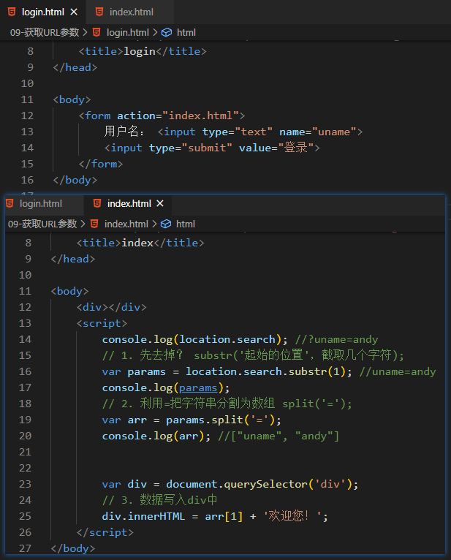451x560 pixels.
Task: Close the index.html tab in lower editor
Action: (160, 203)
